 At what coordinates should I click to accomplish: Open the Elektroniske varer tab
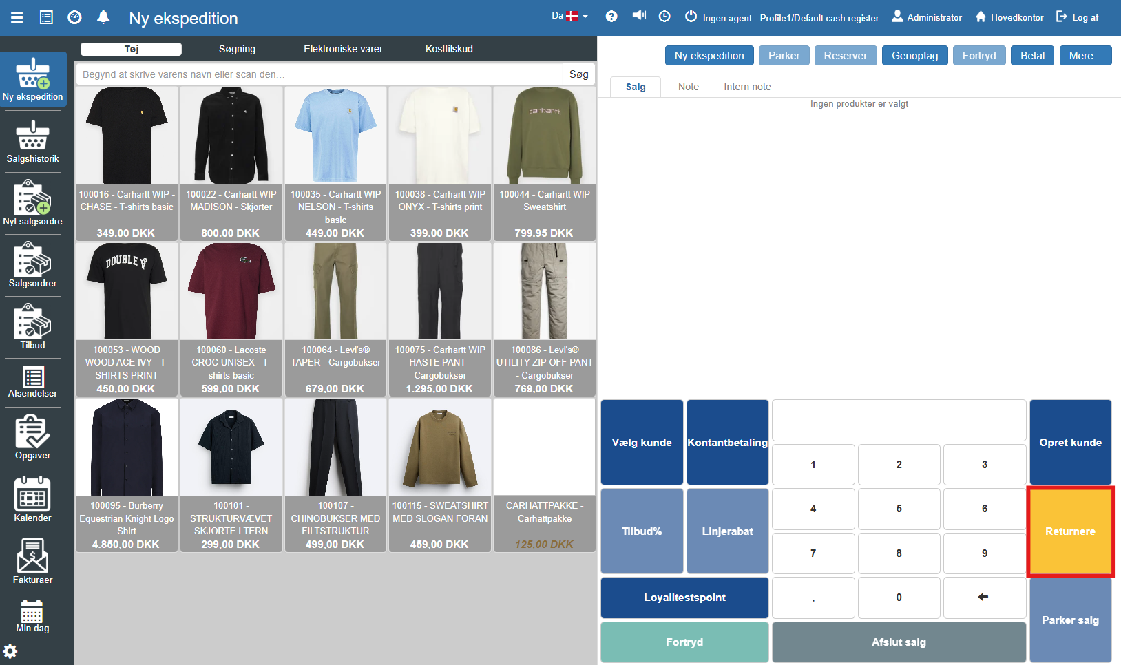(343, 49)
